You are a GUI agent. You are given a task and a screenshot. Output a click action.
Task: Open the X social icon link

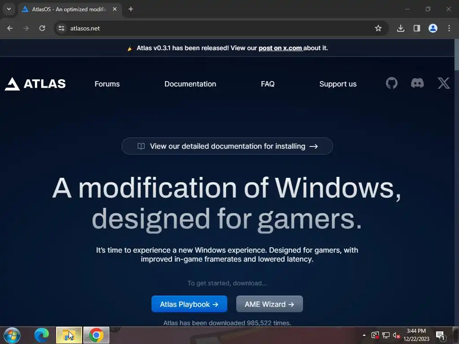[x=444, y=83]
